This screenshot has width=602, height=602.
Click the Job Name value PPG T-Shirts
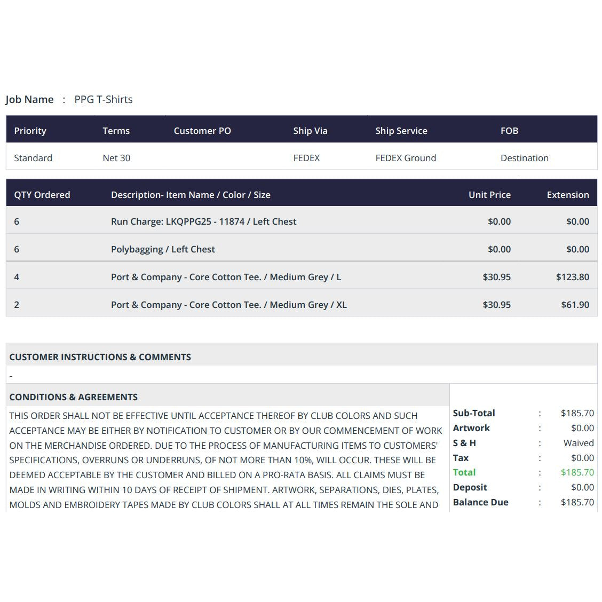coord(103,99)
